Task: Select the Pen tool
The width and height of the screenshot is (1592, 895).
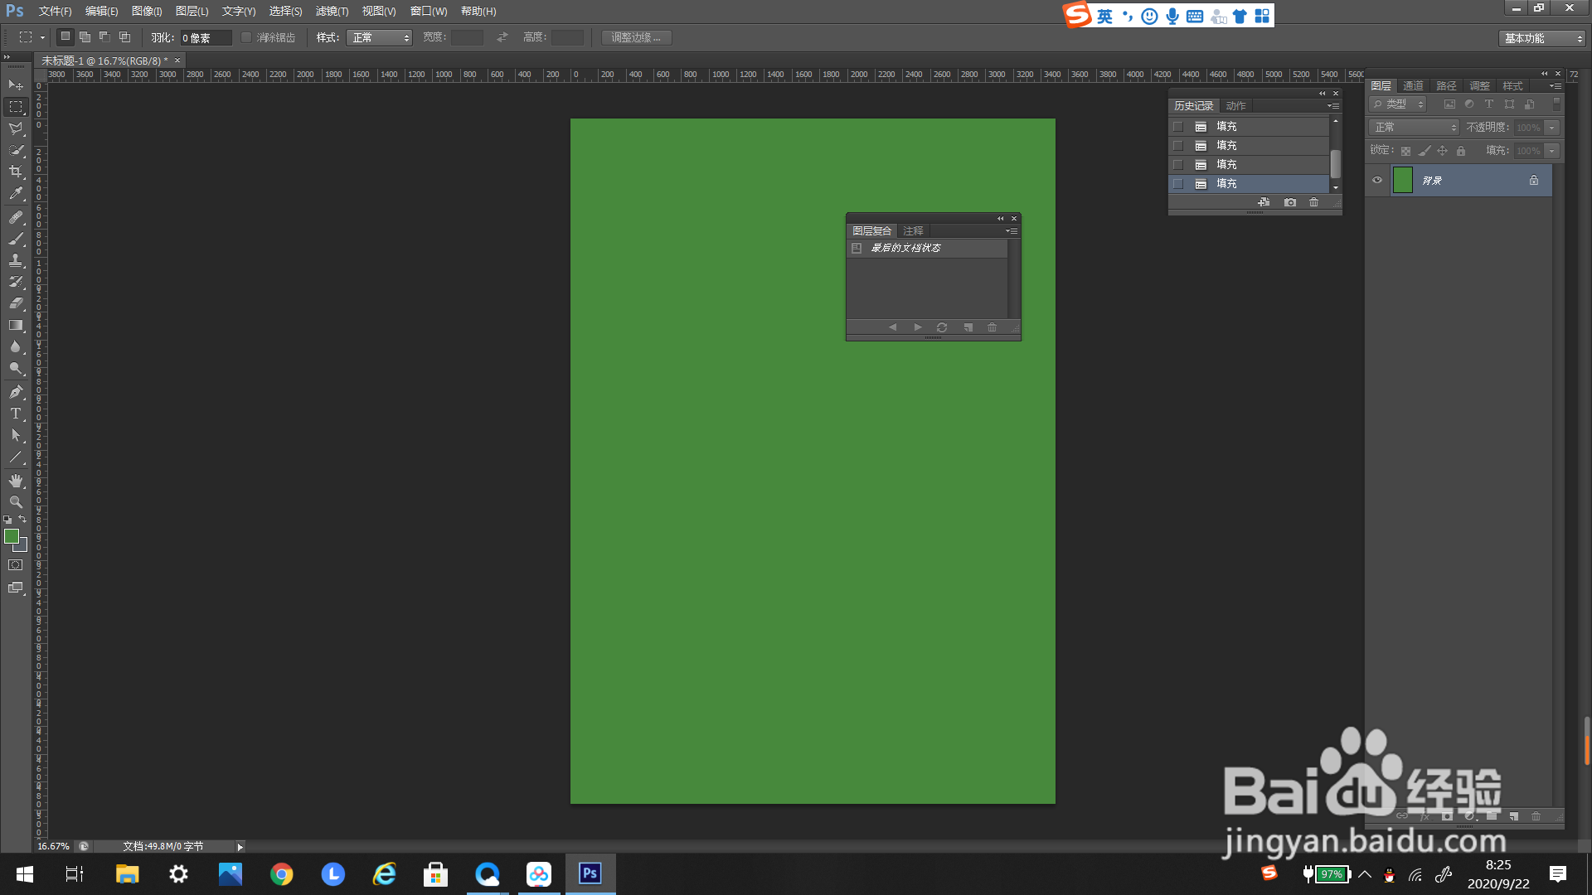Action: coord(16,391)
